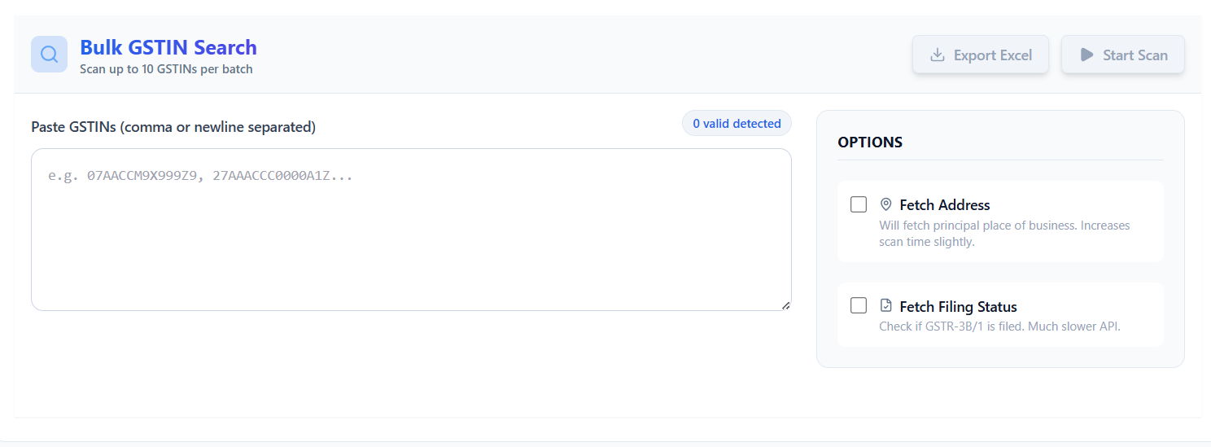
Task: Click the magnifier search icon in the header
Action: click(49, 55)
